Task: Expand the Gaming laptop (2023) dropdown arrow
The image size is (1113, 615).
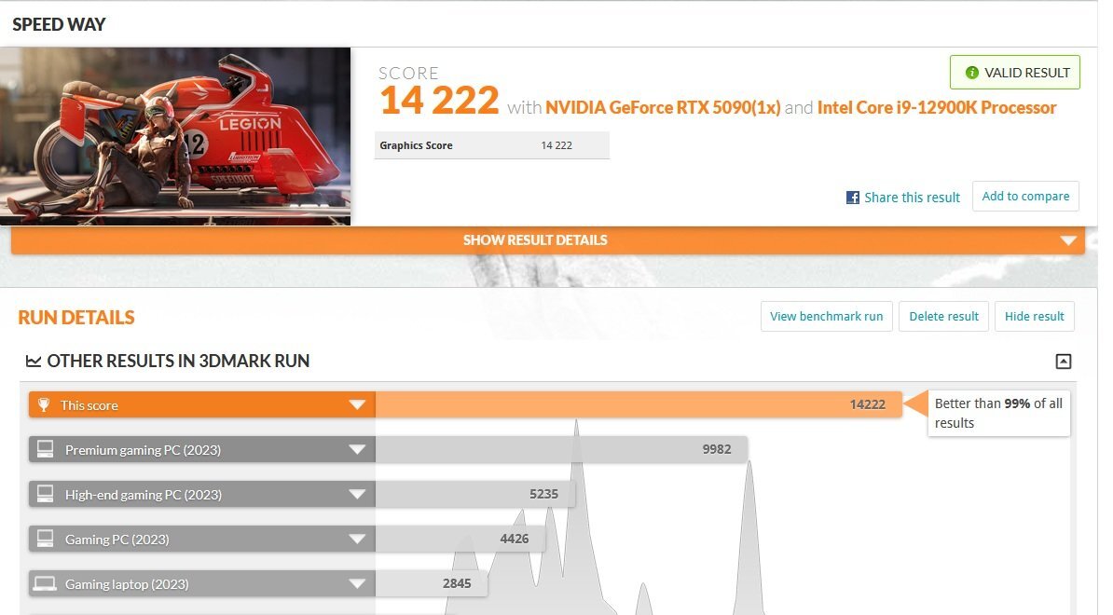Action: 357,584
